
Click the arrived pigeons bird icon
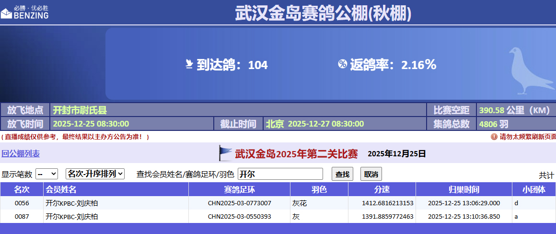coord(189,64)
